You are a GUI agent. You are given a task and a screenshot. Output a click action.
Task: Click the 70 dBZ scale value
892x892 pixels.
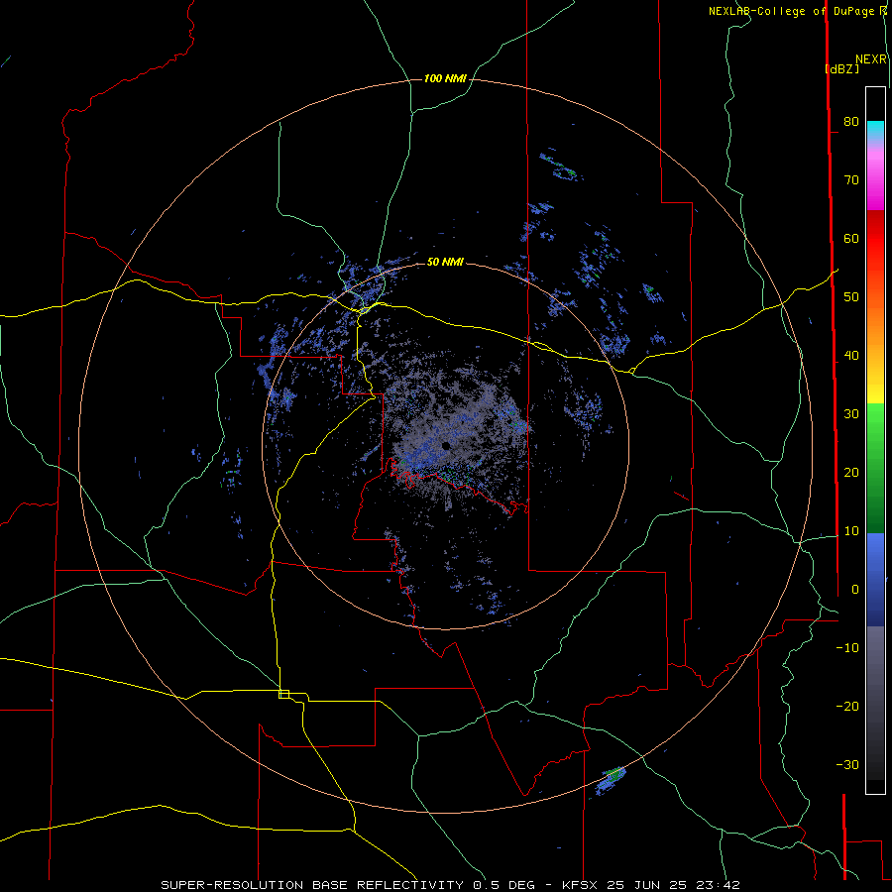pyautogui.click(x=851, y=179)
